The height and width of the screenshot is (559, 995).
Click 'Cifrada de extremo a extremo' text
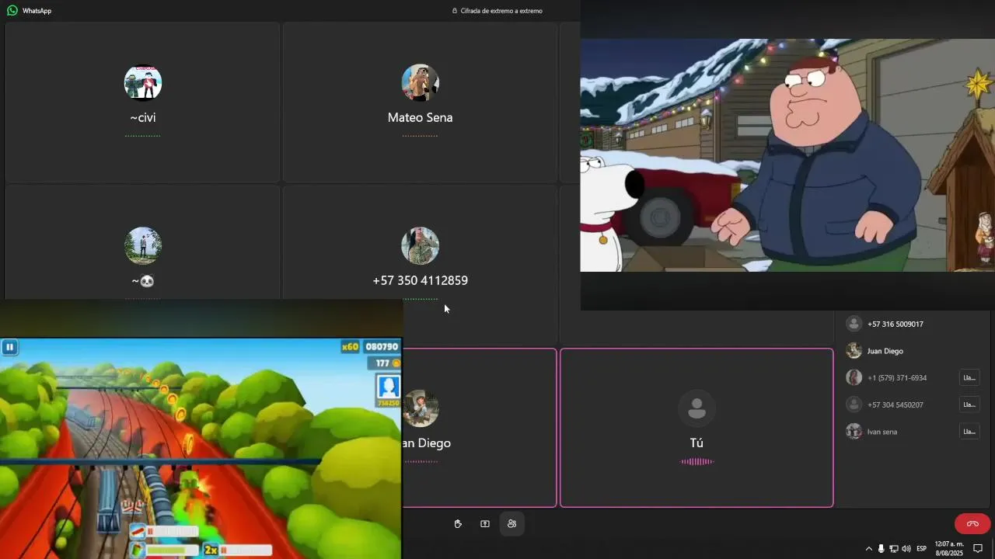pyautogui.click(x=501, y=11)
